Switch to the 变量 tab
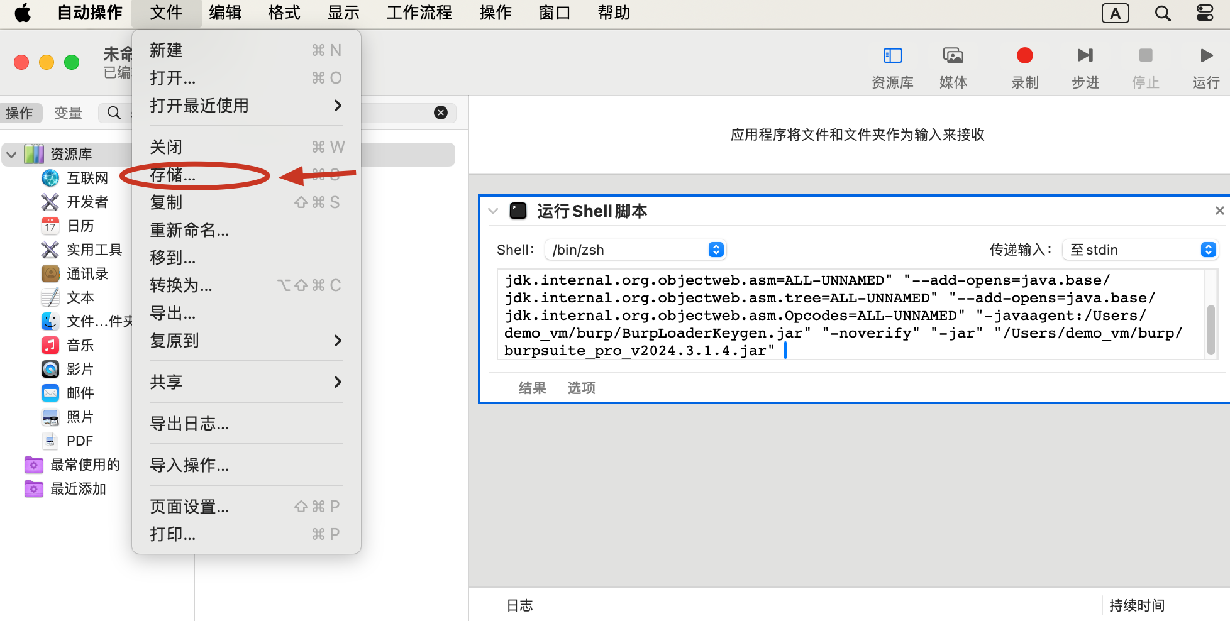1230x621 pixels. click(x=68, y=113)
